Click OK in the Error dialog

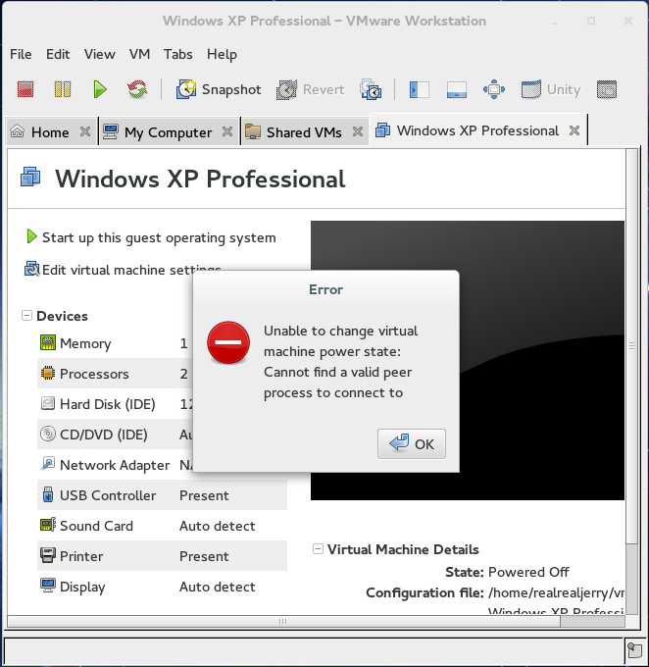412,444
